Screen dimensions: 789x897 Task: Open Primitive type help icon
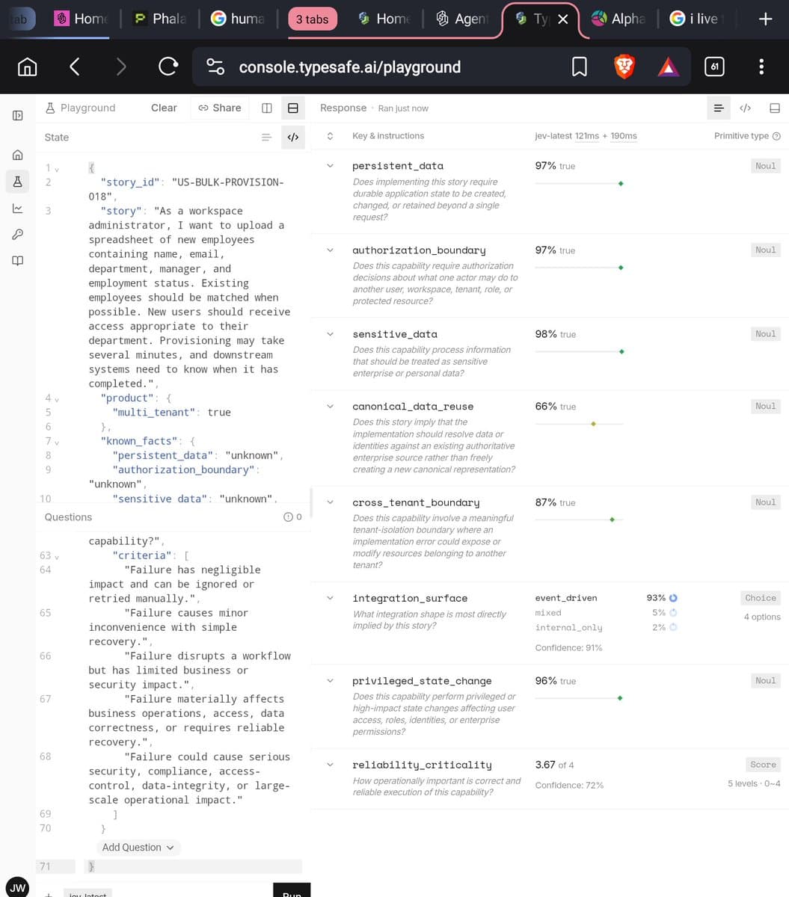point(776,136)
